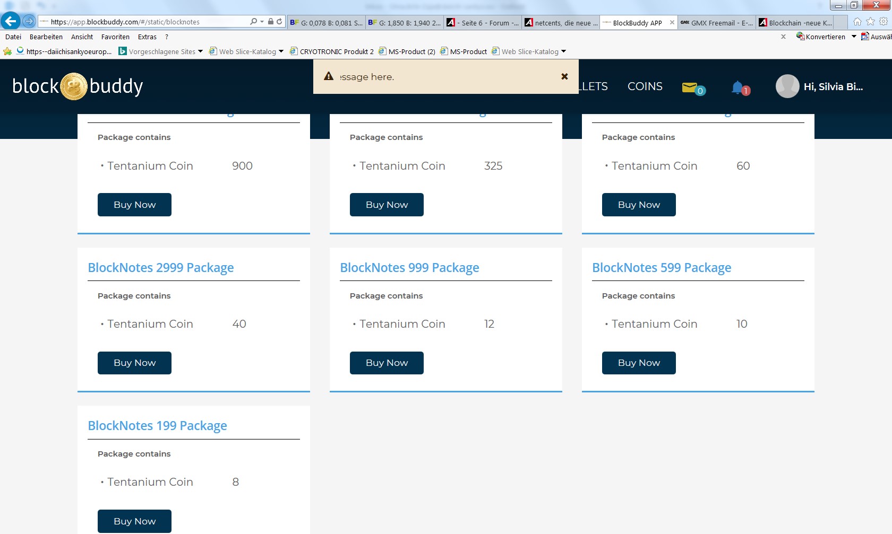Expand the Konvertieren dropdown arrow
892x534 pixels.
(x=854, y=37)
